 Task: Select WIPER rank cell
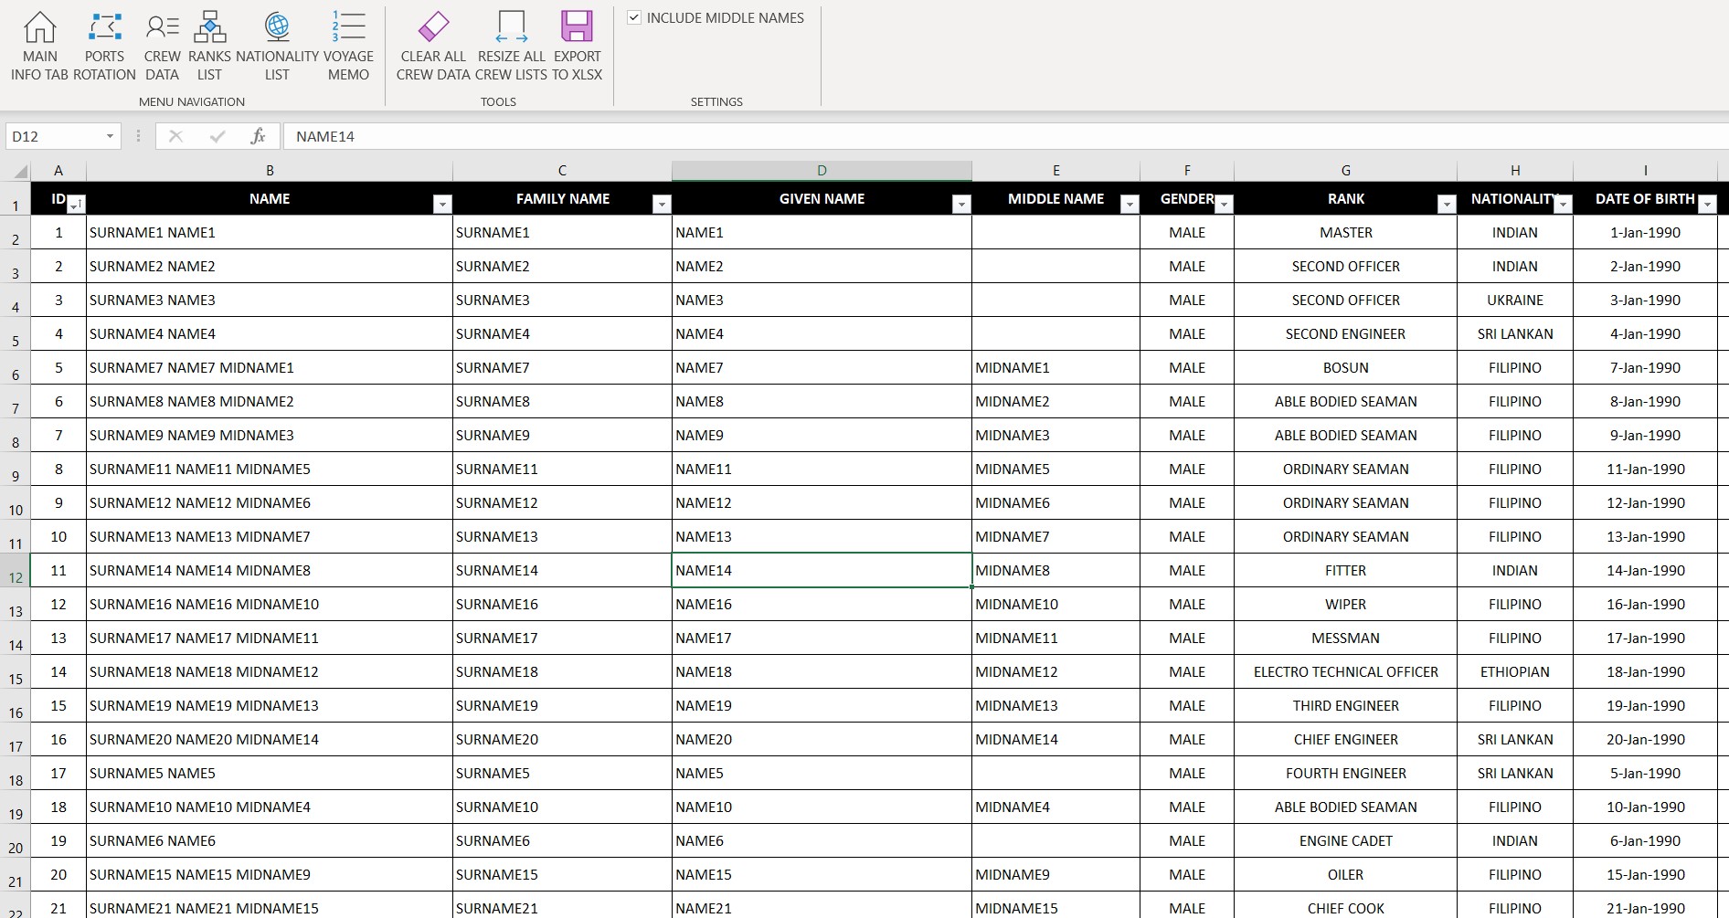[x=1345, y=604]
